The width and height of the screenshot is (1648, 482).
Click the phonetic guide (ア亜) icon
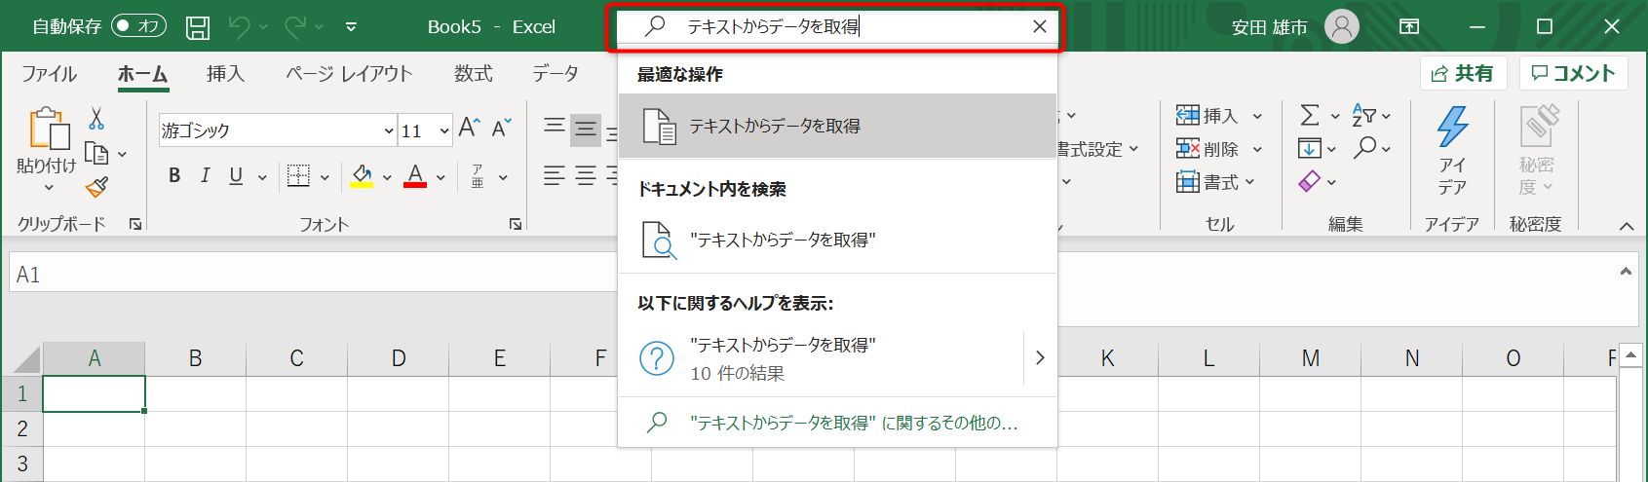[x=478, y=176]
